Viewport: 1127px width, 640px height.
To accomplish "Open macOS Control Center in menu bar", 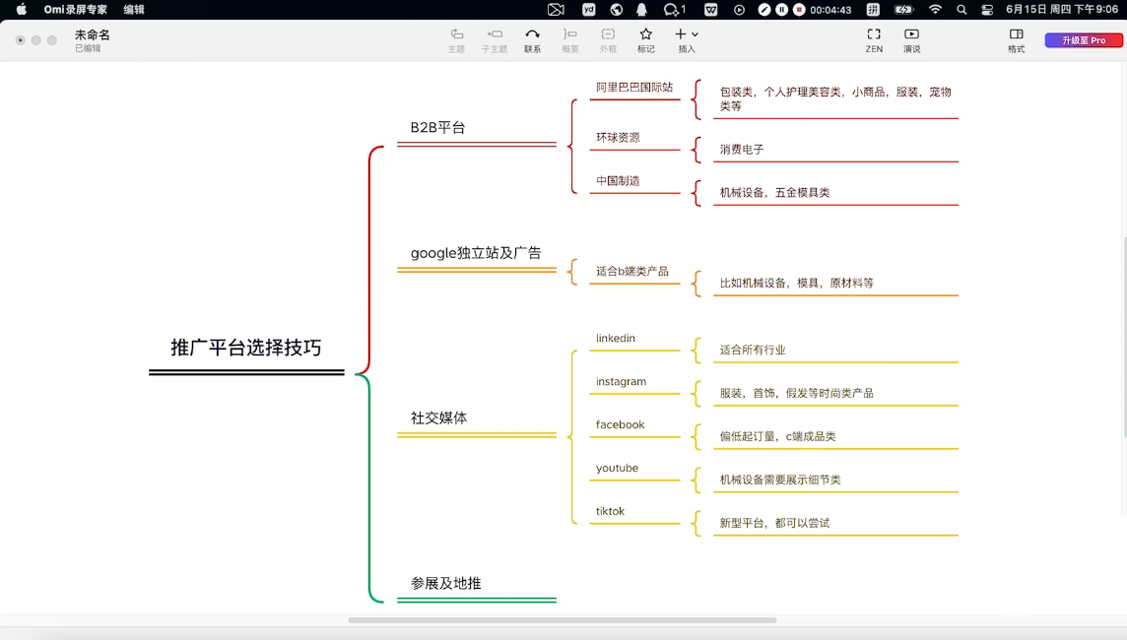I will coord(987,10).
